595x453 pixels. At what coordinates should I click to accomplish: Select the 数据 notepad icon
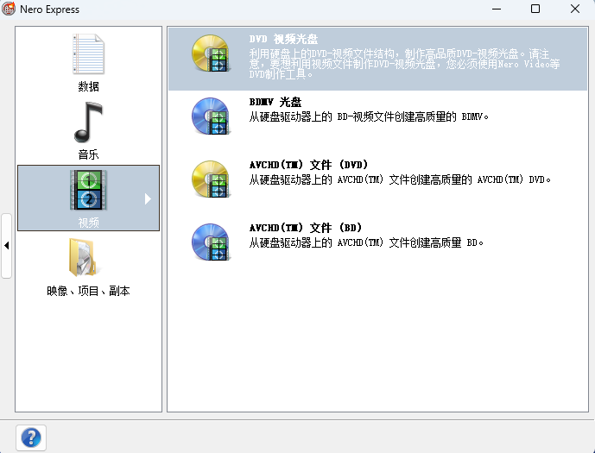pos(88,55)
